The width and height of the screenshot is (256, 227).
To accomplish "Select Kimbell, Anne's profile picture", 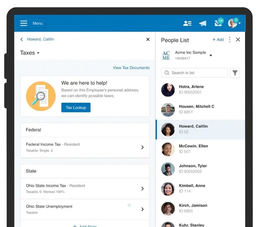I will coord(168,189).
